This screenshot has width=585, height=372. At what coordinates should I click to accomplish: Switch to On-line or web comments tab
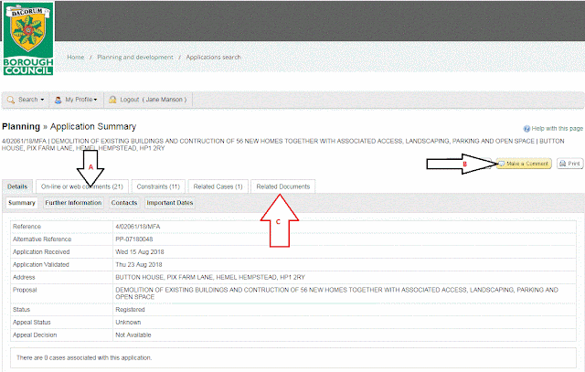click(x=82, y=186)
